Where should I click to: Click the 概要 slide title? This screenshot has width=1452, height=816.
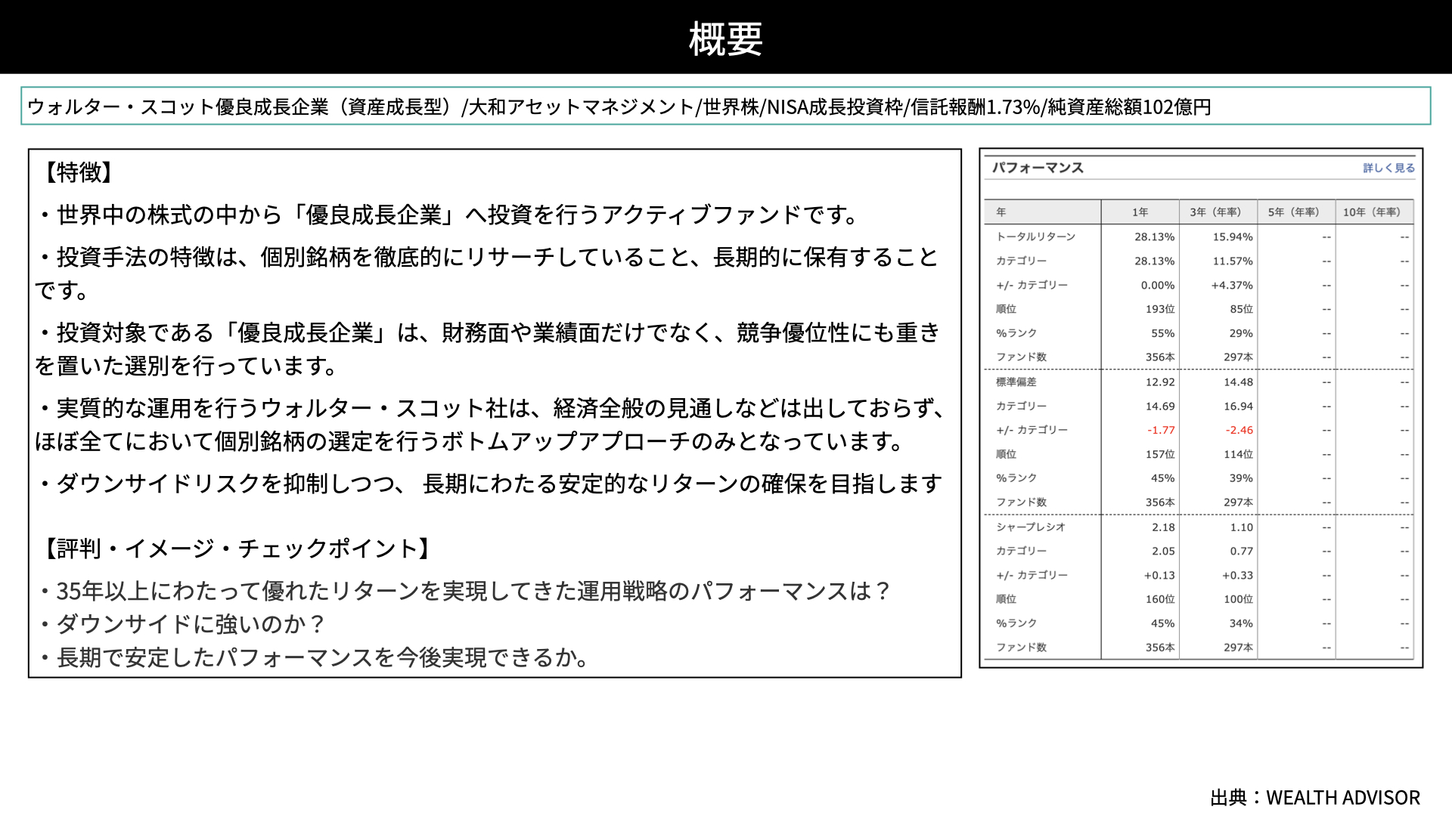click(x=725, y=39)
